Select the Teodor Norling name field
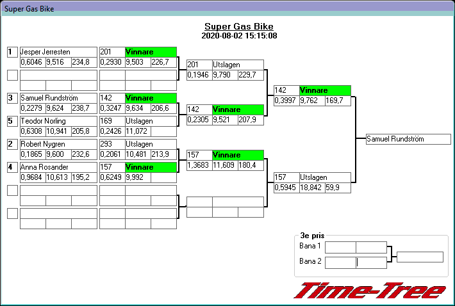455x306 pixels. pos(58,121)
